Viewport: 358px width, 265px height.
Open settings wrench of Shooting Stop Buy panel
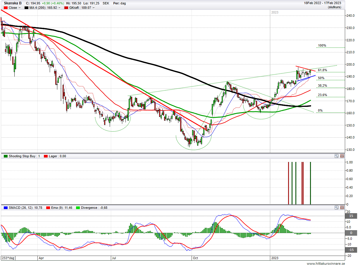click(337, 156)
